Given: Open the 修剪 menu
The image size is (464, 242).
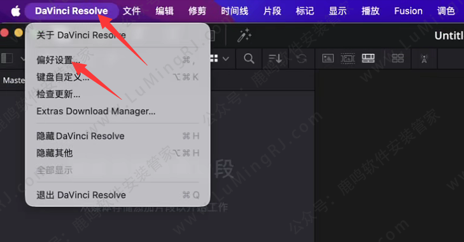Looking at the screenshot, I should click(197, 11).
